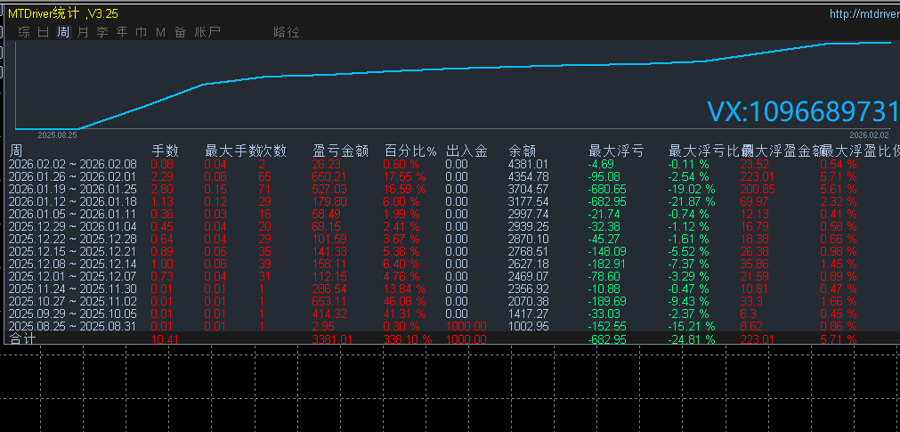Select the M tab
This screenshot has width=900, height=432.
coord(160,32)
